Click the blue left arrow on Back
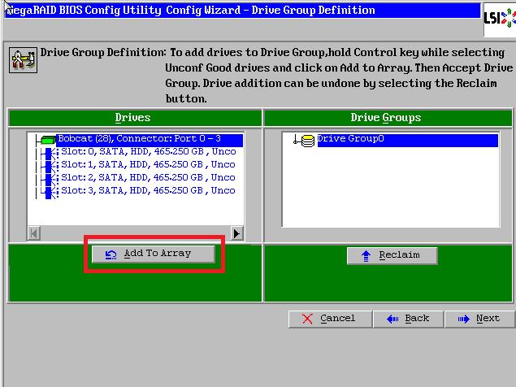 pyautogui.click(x=392, y=319)
